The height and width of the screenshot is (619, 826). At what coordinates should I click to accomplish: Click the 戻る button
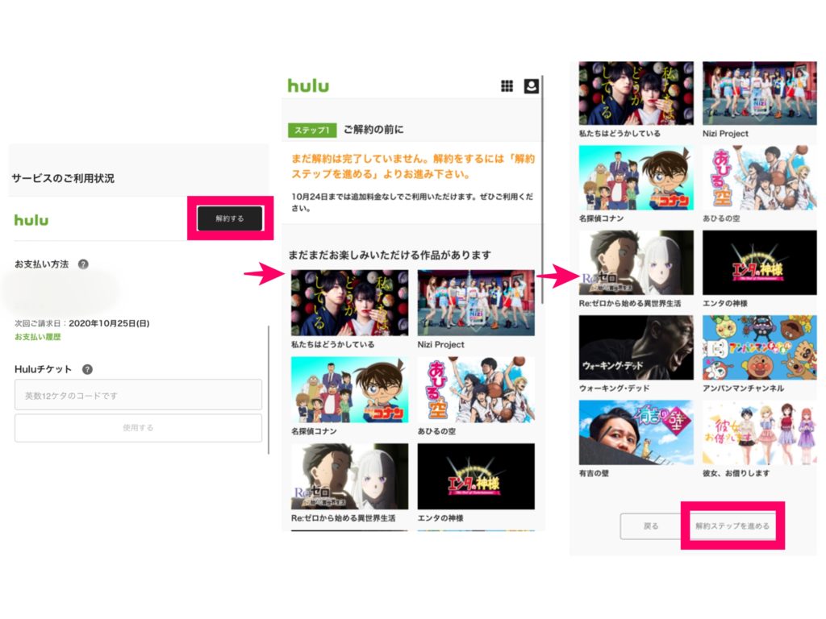(651, 526)
